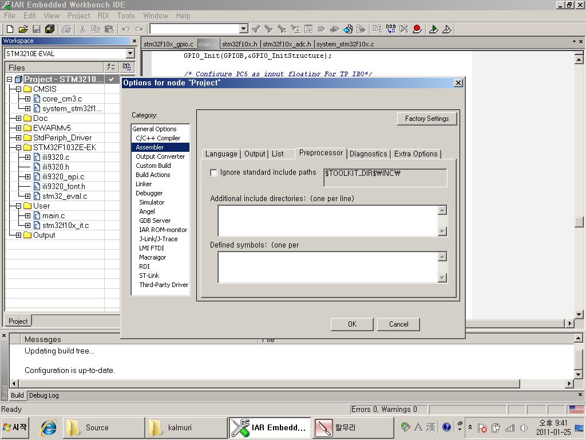Collapse the User folder

(x=18, y=206)
